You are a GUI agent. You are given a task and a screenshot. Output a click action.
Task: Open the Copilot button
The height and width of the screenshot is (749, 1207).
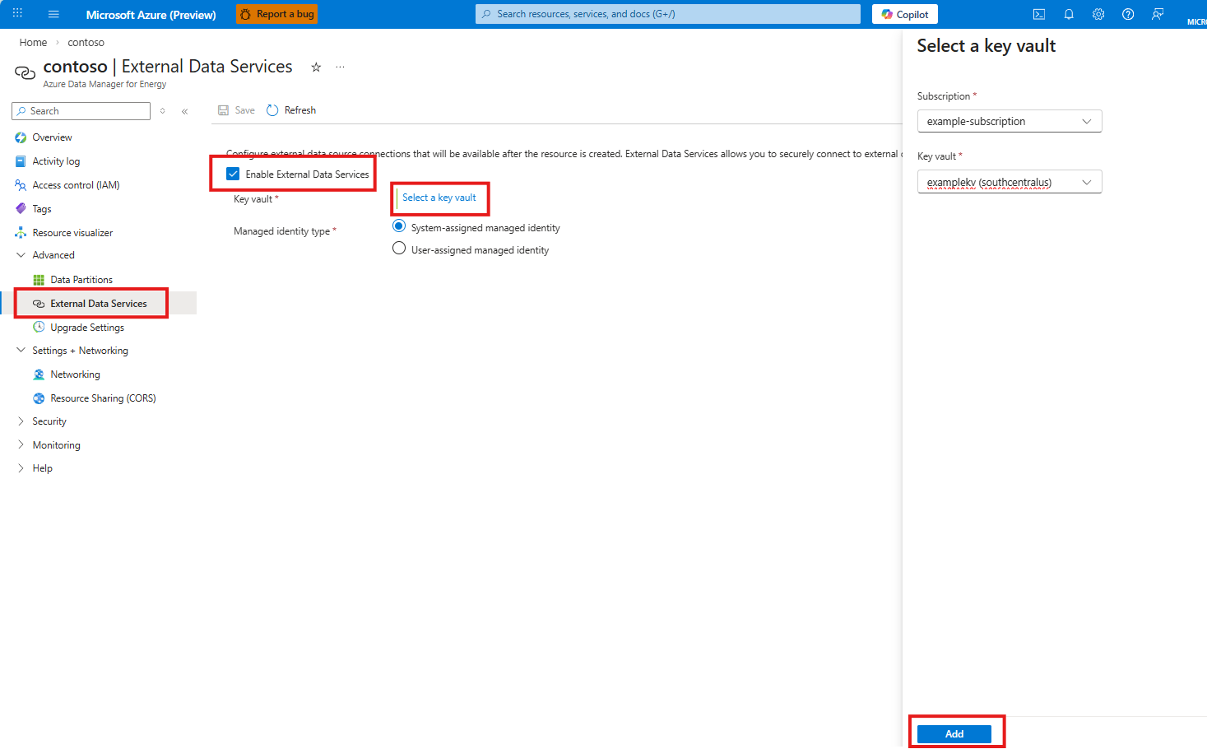coord(905,14)
